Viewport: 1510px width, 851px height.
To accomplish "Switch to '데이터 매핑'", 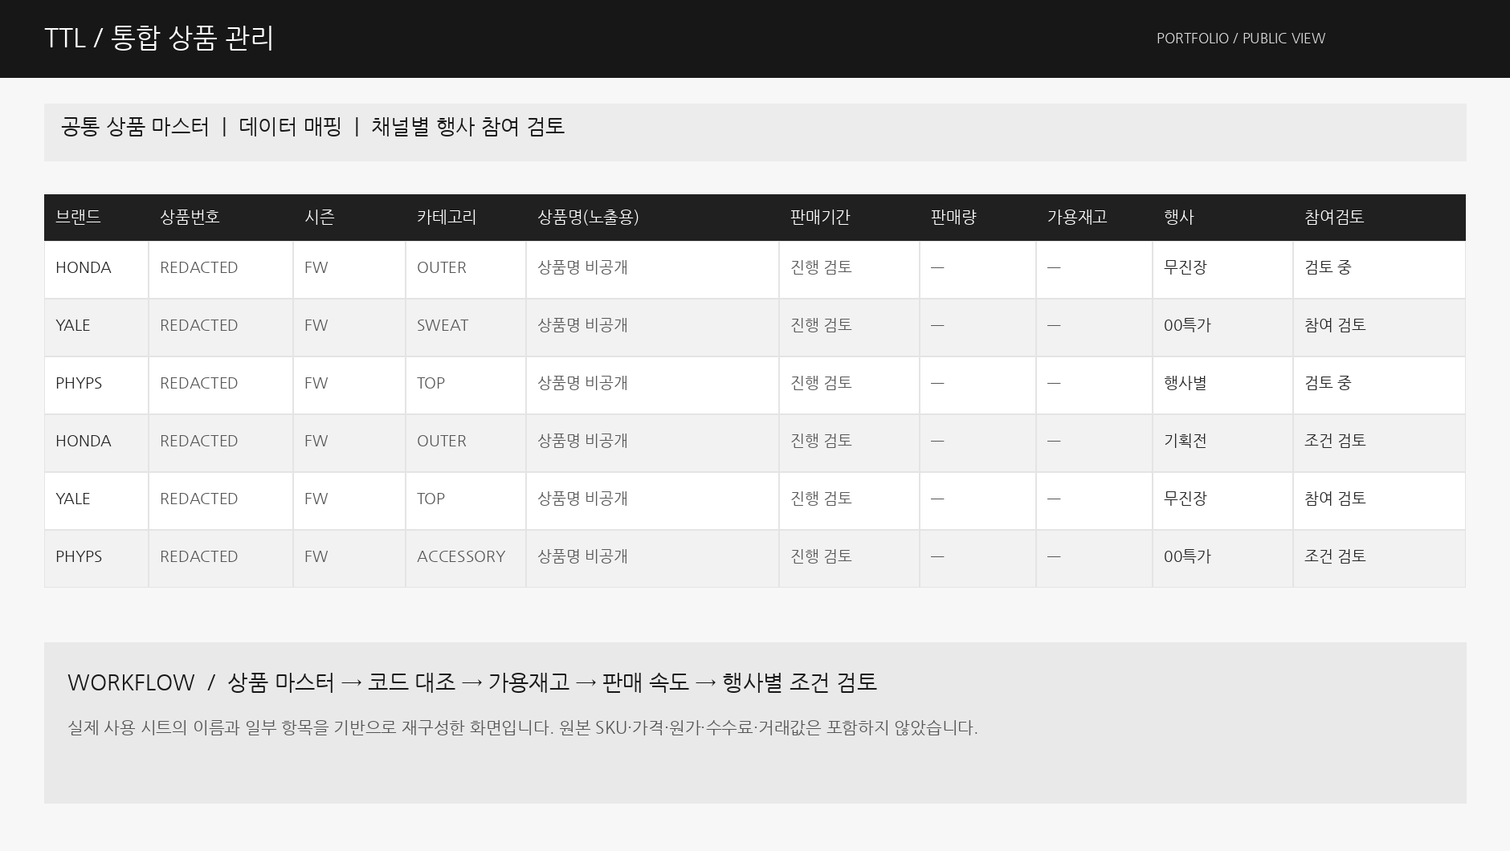I will click(290, 127).
